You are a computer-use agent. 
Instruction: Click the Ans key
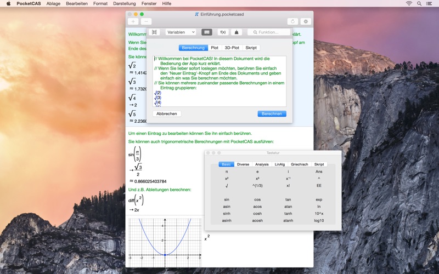pos(319,172)
